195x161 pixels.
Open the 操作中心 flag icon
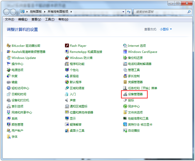click(x=8, y=64)
